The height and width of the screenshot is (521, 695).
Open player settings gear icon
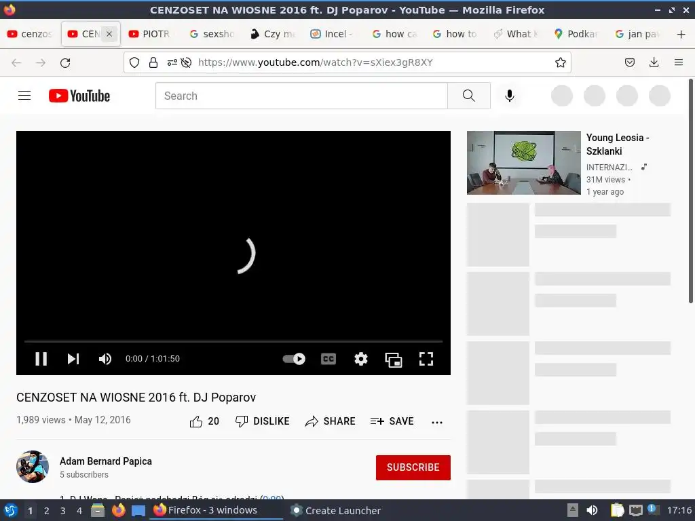point(361,358)
